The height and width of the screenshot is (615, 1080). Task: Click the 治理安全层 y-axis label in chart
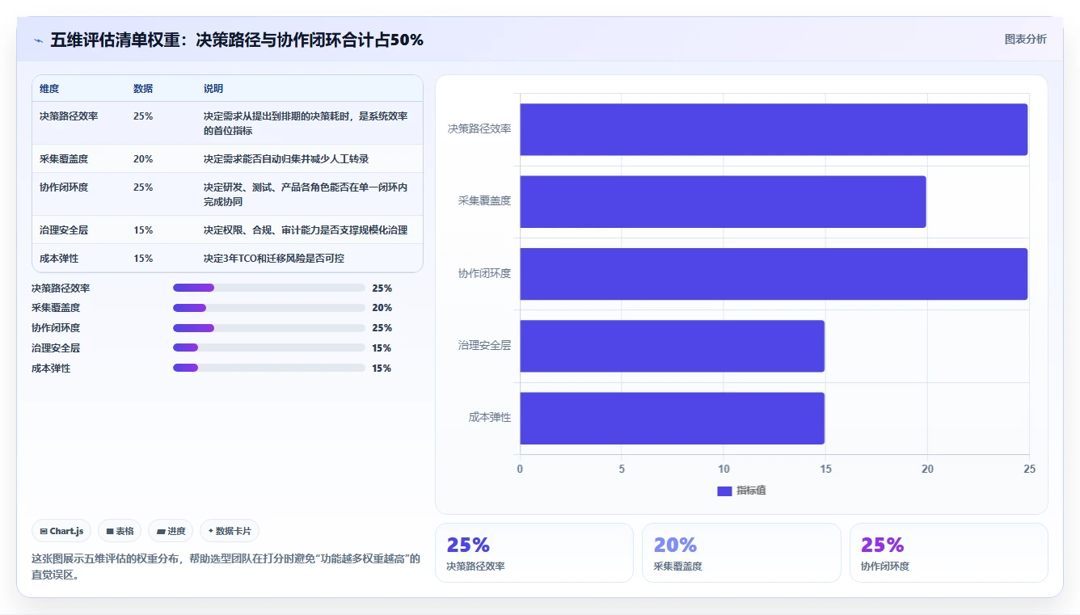tap(484, 346)
